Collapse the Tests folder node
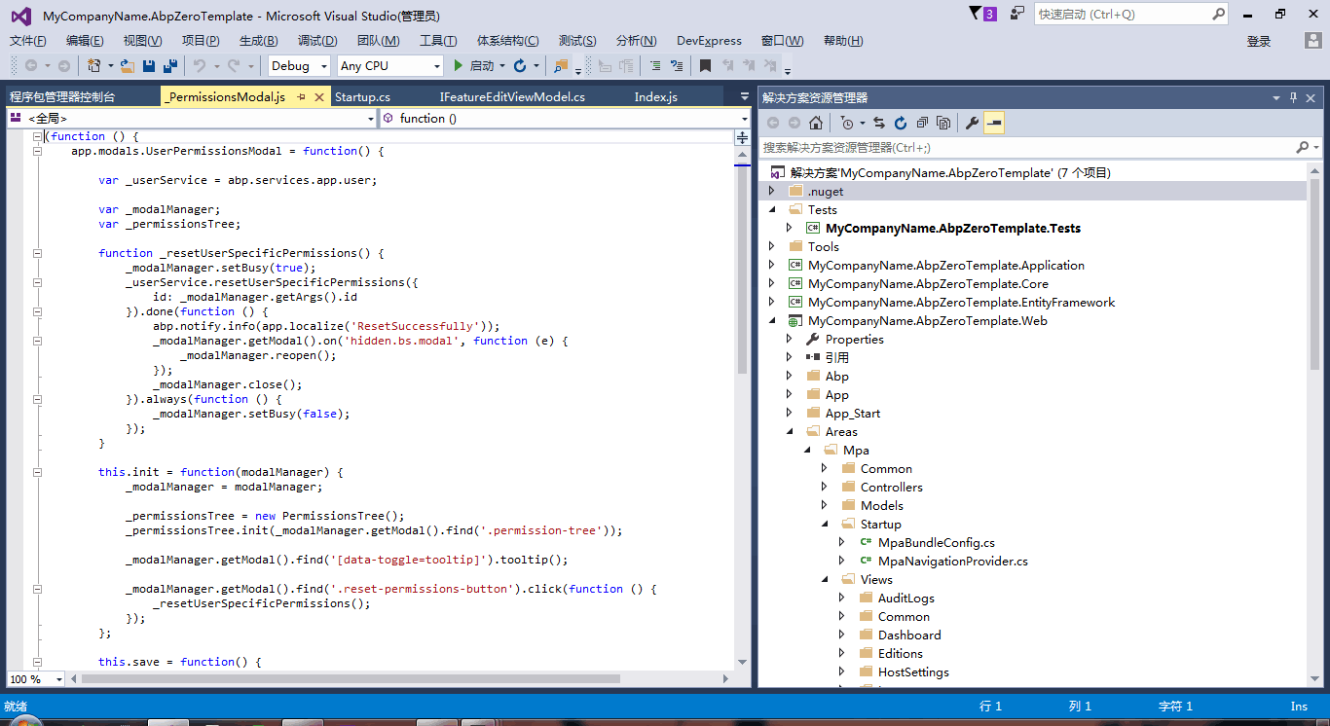This screenshot has height=726, width=1330. coord(772,210)
